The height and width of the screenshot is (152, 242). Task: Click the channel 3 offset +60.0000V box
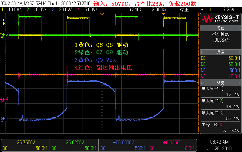coord(123,145)
